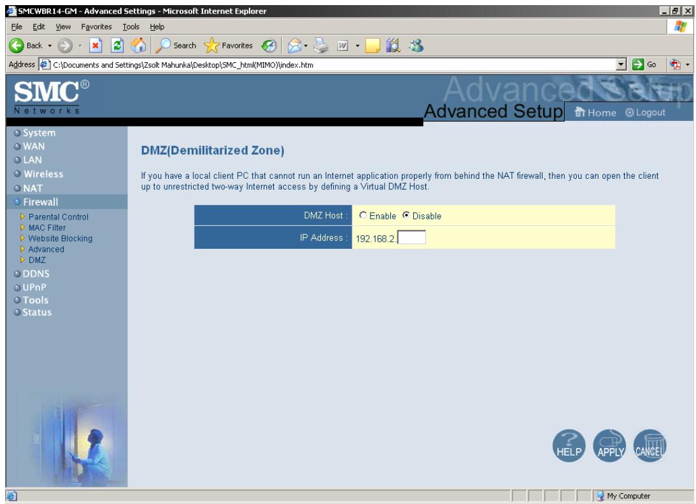
Task: Click the Windows flag logo
Action: [680, 26]
